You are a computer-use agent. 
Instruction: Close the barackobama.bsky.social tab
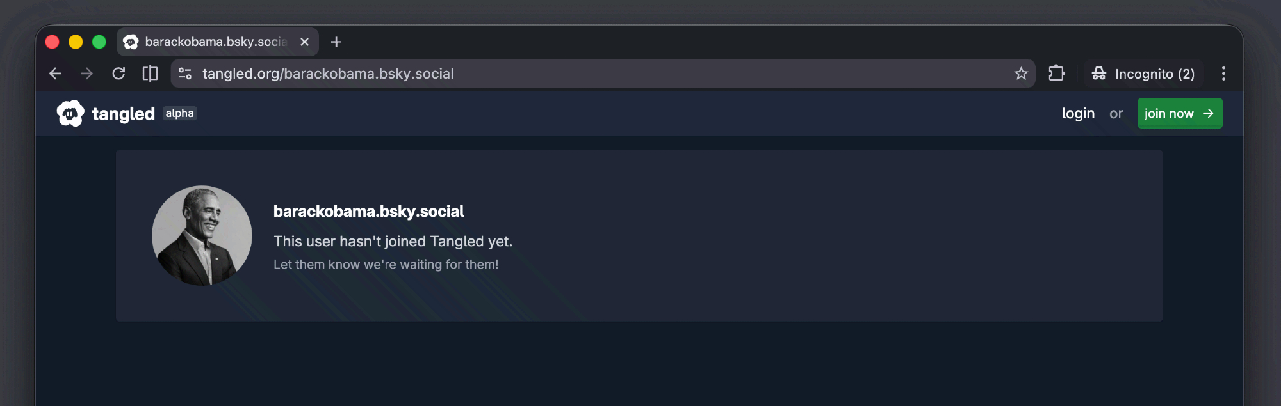tap(305, 42)
